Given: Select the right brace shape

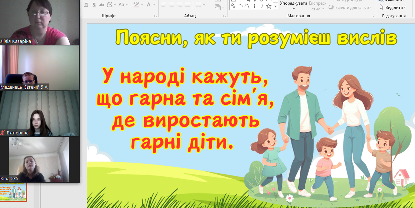Looking at the screenshot, I should [262, 6].
